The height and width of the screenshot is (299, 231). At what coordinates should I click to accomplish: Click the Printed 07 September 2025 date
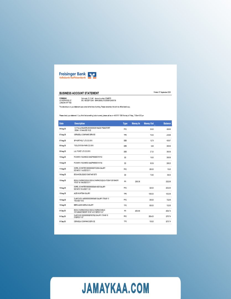tap(162, 92)
